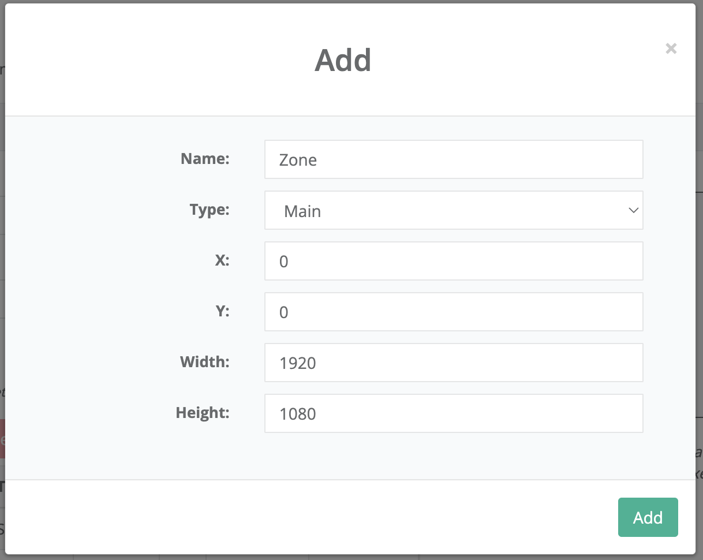Click the "Y:" label

[222, 311]
